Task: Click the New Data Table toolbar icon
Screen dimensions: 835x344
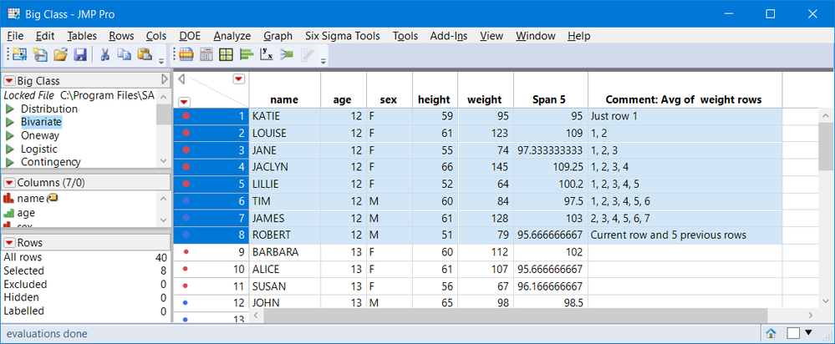Action: click(18, 55)
